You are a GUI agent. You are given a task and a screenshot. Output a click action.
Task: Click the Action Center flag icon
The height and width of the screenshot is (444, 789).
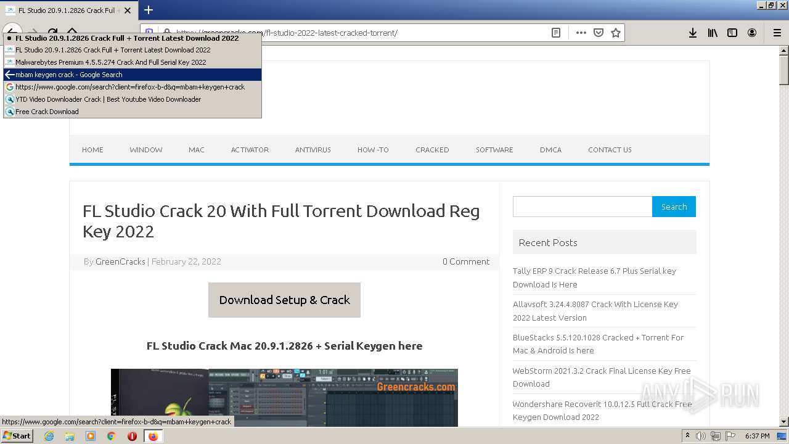(x=730, y=436)
